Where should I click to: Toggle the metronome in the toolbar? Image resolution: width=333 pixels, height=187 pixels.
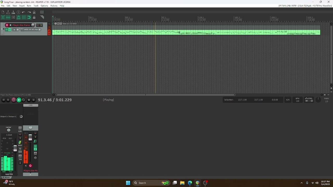click(34, 12)
